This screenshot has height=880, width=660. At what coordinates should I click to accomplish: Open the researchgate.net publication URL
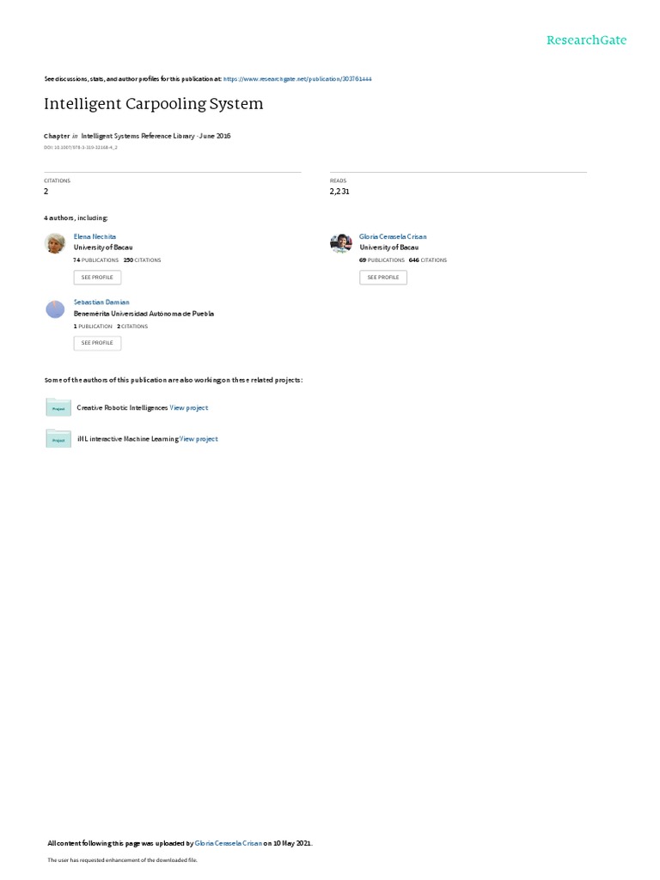pyautogui.click(x=297, y=79)
